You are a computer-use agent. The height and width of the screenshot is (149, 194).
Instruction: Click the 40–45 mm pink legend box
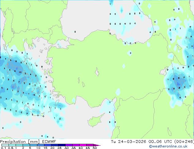pyautogui.click(x=83, y=145)
